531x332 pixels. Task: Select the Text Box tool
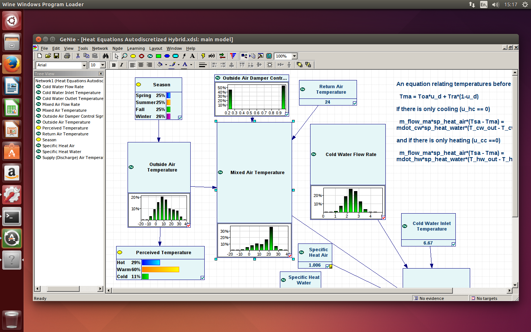point(192,56)
